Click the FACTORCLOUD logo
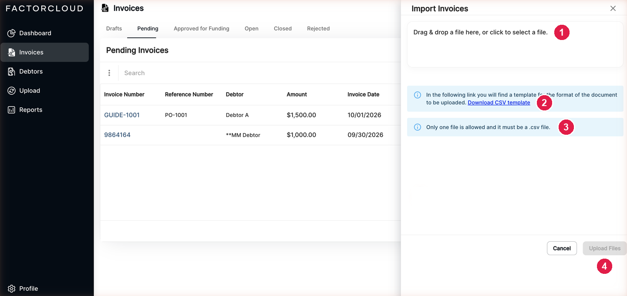The height and width of the screenshot is (296, 627). [44, 8]
